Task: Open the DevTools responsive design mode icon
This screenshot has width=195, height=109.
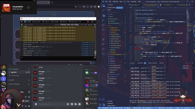Action: [92, 21]
